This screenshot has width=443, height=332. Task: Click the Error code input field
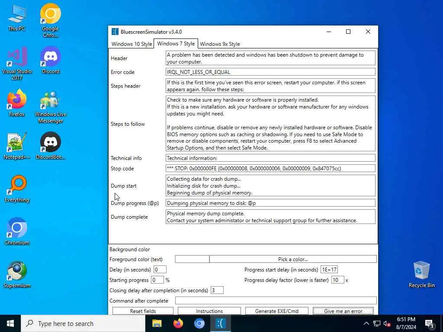270,72
